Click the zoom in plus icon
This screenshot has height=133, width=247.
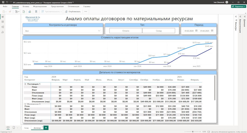coord(200,132)
